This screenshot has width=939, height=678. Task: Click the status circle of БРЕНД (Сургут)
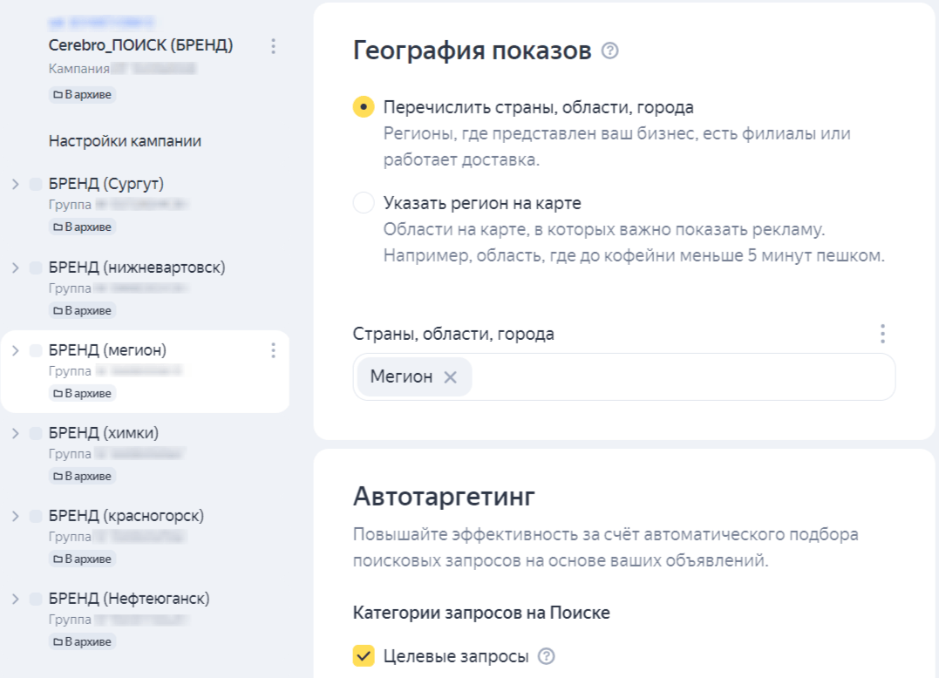(36, 184)
